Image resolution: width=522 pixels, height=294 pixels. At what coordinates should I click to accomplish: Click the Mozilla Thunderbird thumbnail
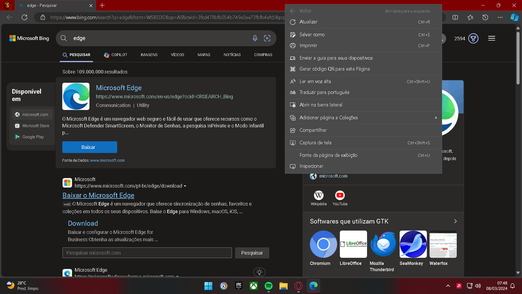coord(383,244)
